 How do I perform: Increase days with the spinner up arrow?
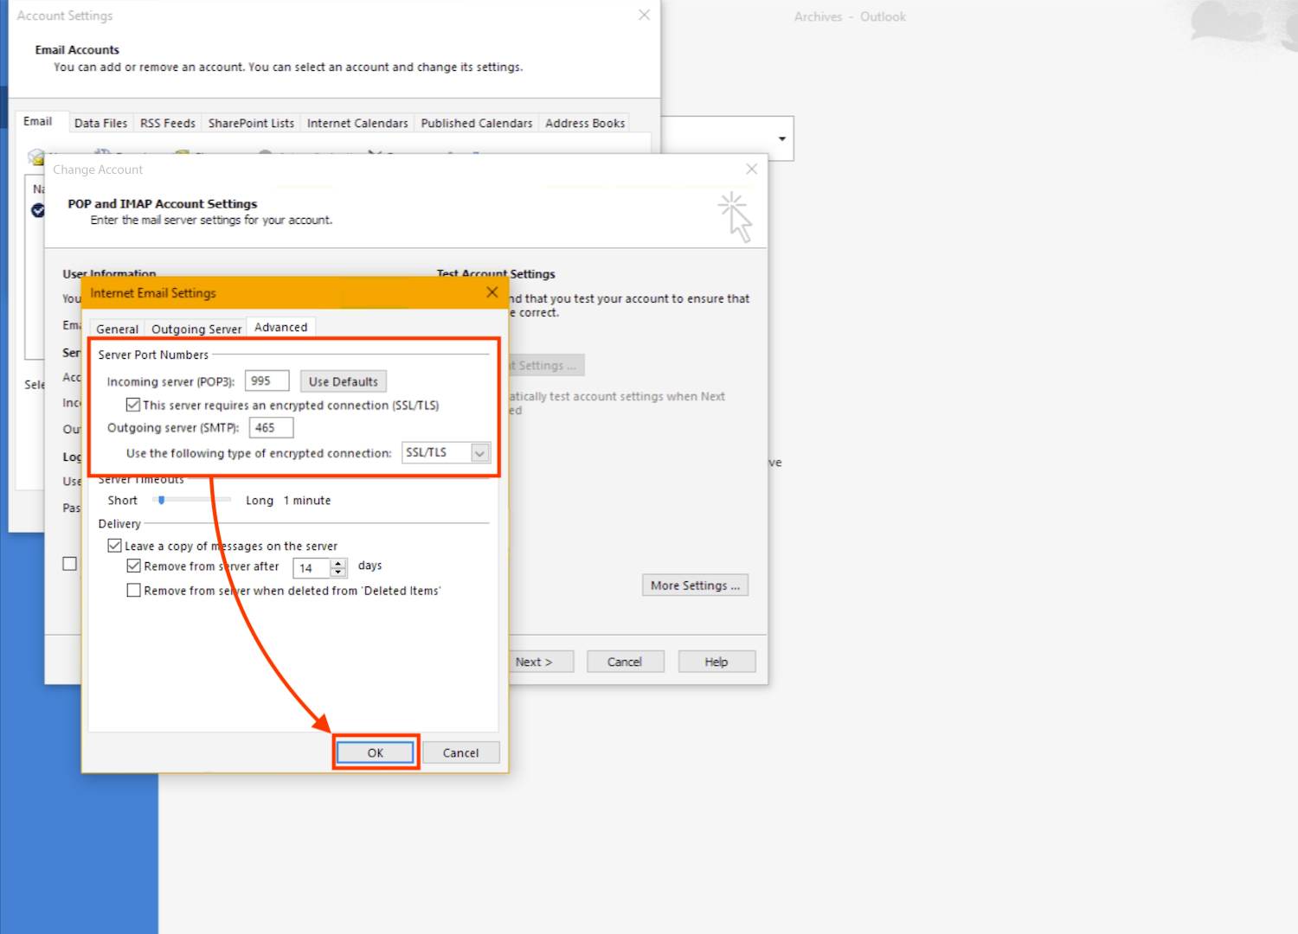tap(338, 563)
